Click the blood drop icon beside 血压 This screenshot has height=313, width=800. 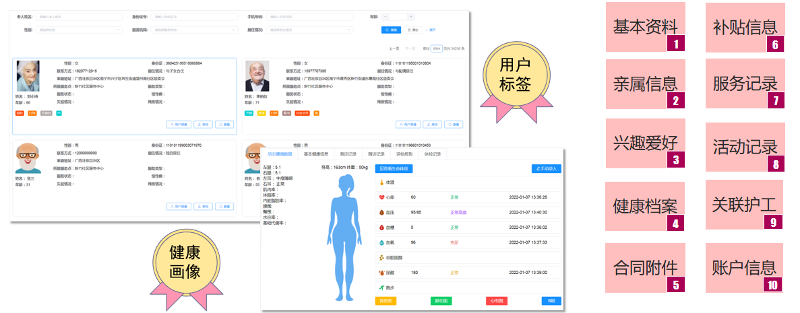coord(381,212)
